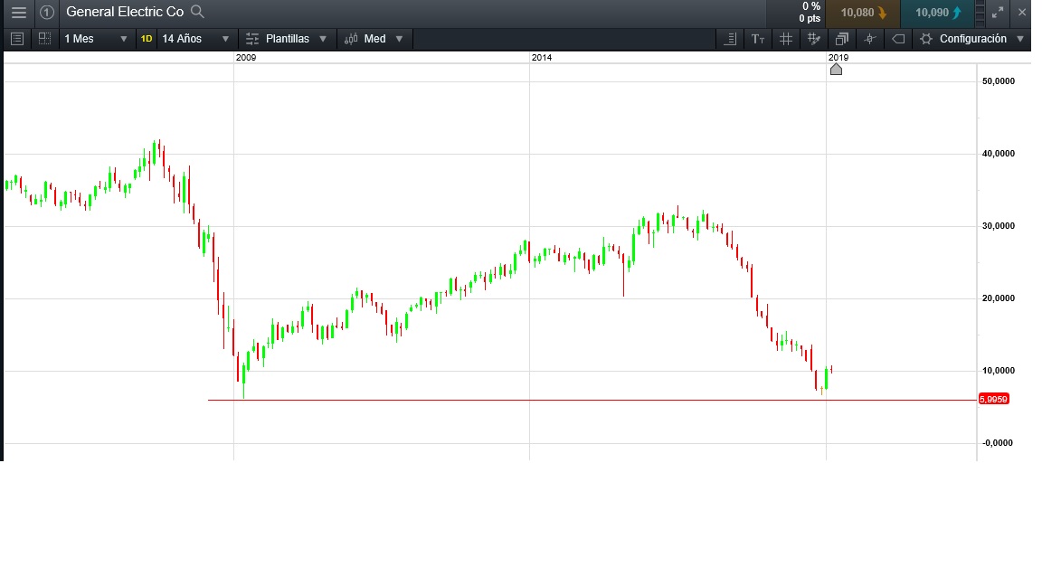Open the stacked windows compare icon

[x=841, y=39]
